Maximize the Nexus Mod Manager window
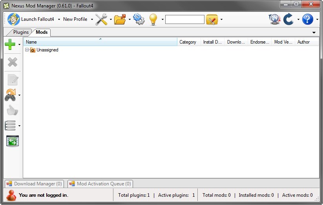Screen dimensions: 323x205 (x=296, y=4)
